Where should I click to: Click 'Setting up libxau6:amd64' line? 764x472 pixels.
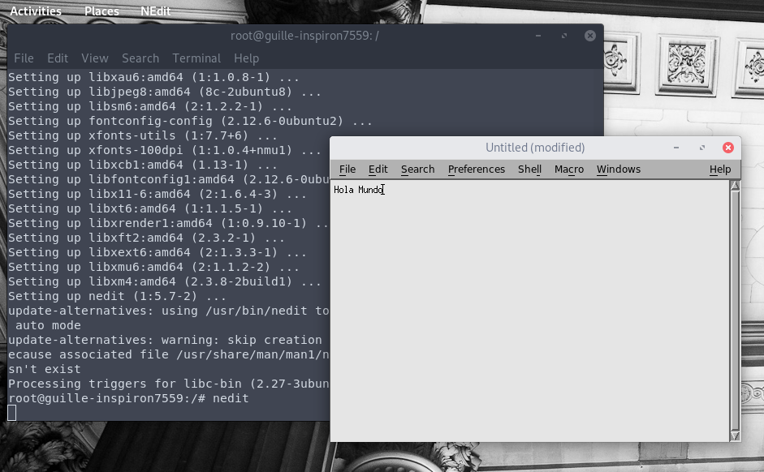153,77
